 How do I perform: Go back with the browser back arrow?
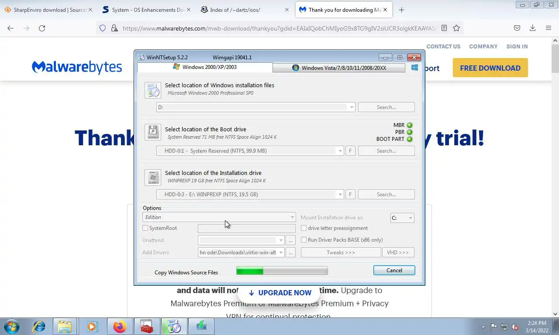[x=10, y=28]
